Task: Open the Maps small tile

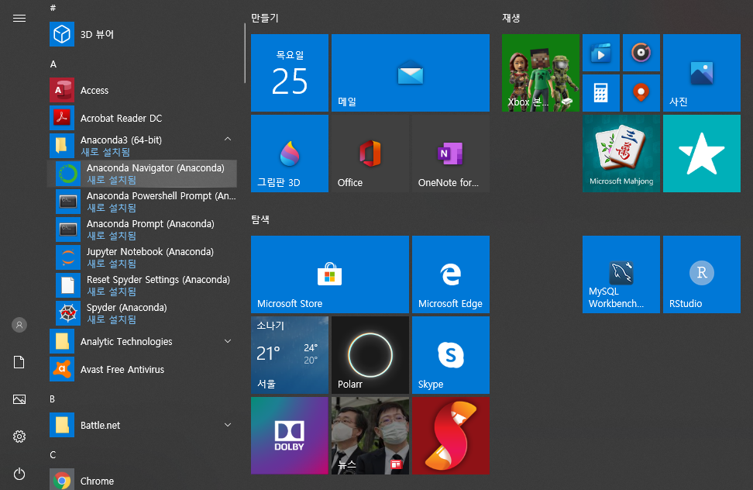Action: pyautogui.click(x=641, y=93)
